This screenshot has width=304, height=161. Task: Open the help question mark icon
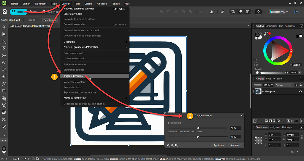click(x=296, y=12)
